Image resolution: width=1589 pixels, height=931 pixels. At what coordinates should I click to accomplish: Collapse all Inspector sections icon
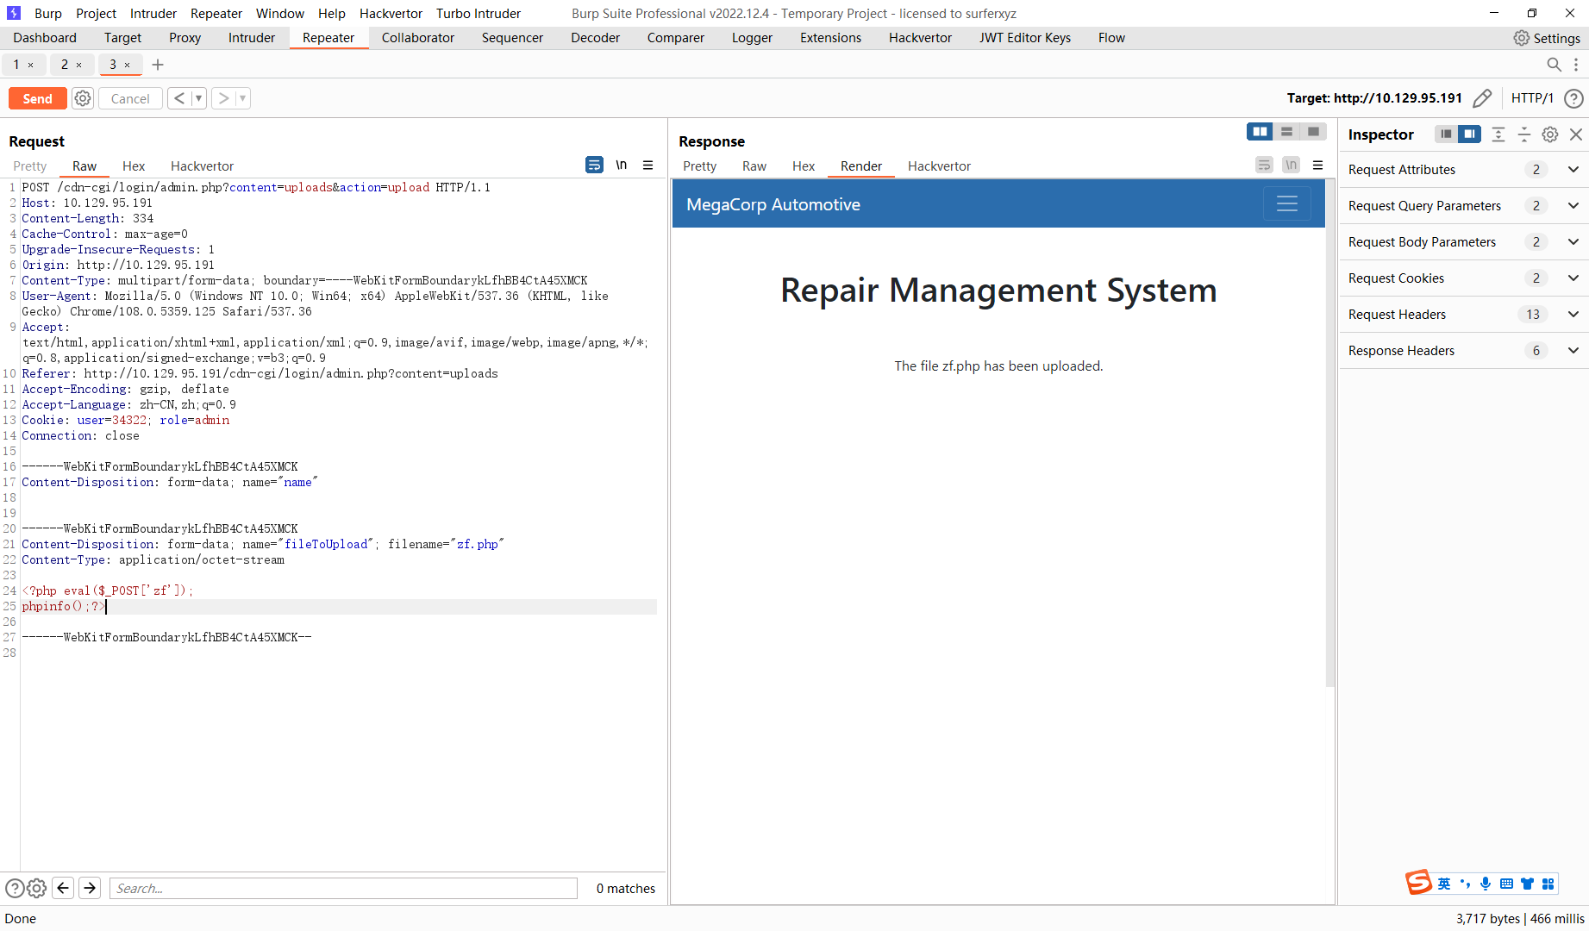(1524, 134)
